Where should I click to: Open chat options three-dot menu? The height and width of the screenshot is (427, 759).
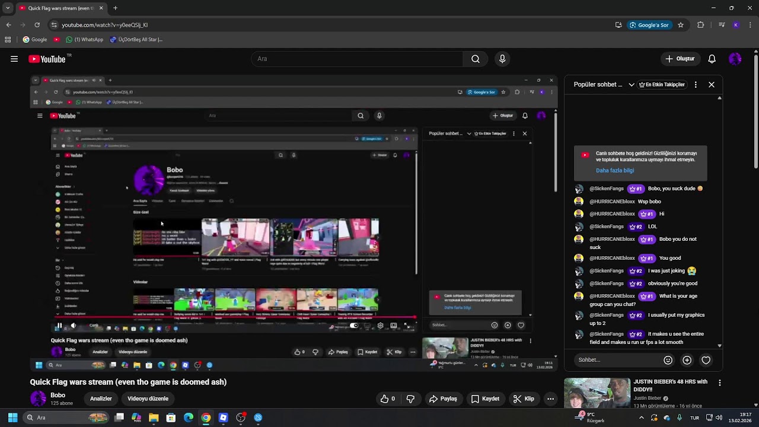[x=696, y=85]
